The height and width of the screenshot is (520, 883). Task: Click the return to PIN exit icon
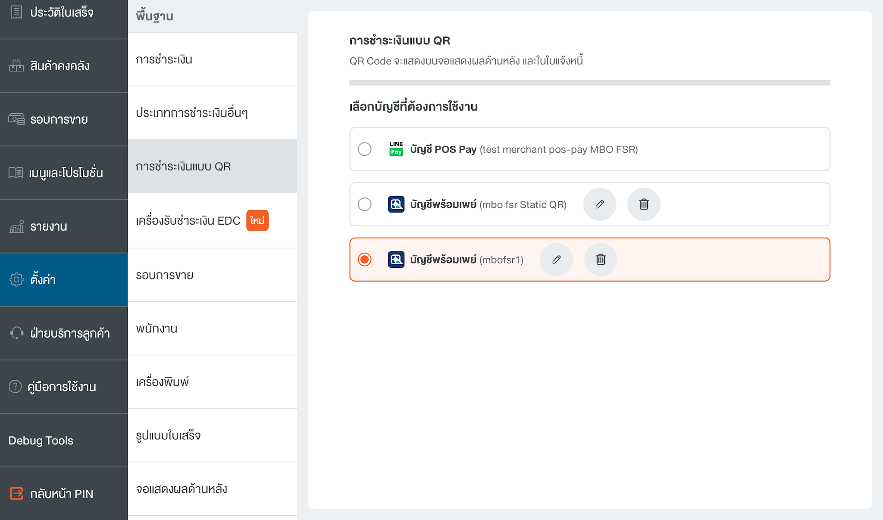[16, 493]
